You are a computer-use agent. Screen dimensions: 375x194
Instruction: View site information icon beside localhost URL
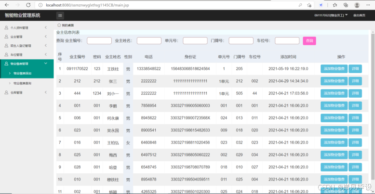point(40,5)
